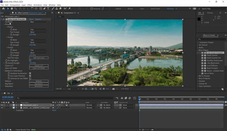
Task: Select the Eraser tool
Action: [60, 9]
